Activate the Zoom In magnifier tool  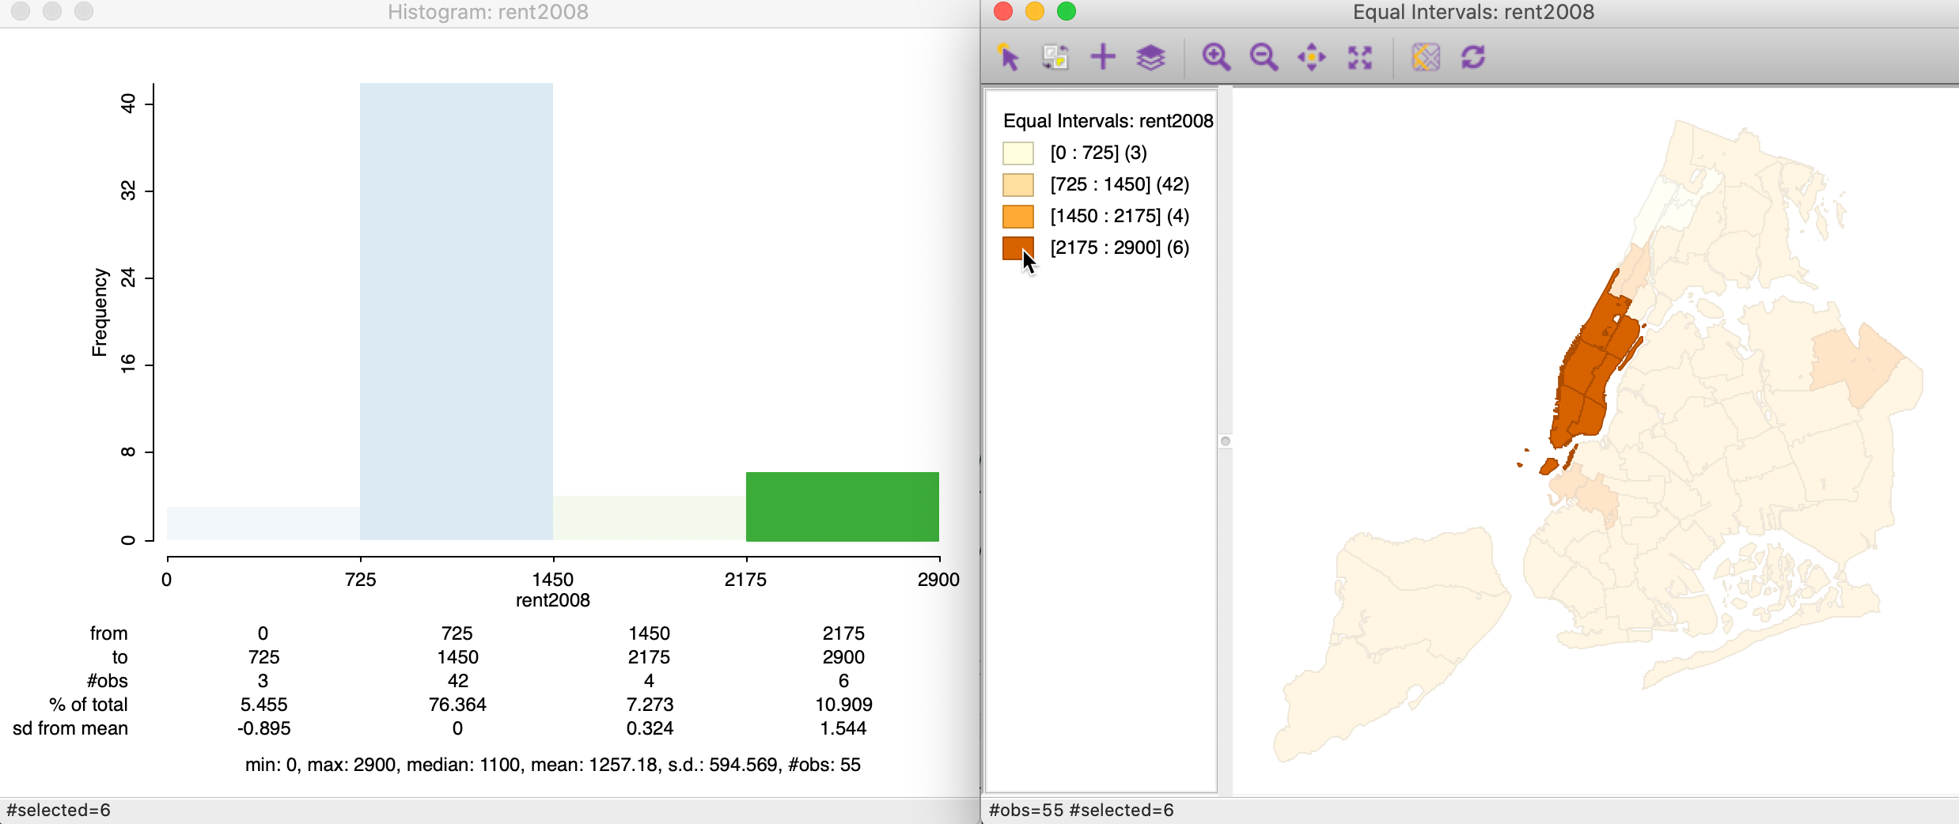[x=1216, y=57]
